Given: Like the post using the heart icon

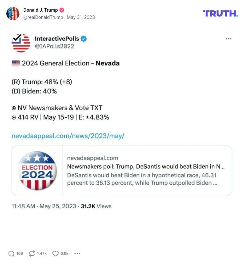Looking at the screenshot, I should pos(55,253).
